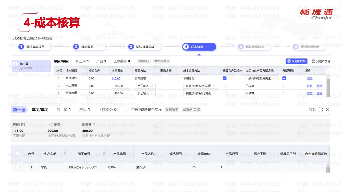Close the detail panel with the X icon
The height and width of the screenshot is (192, 342).
[327, 110]
